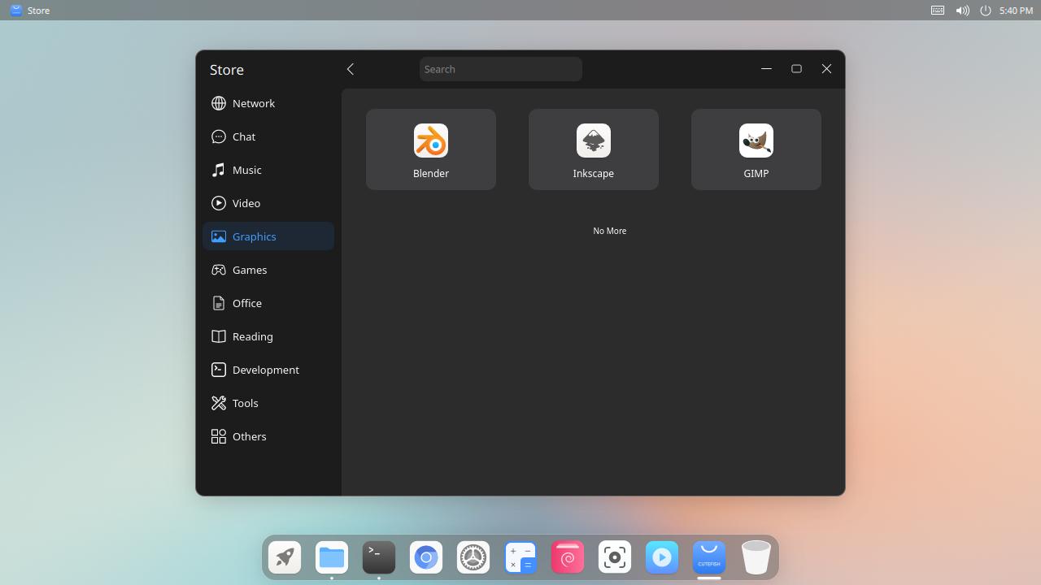
Task: Minimize the Store window
Action: 766,69
